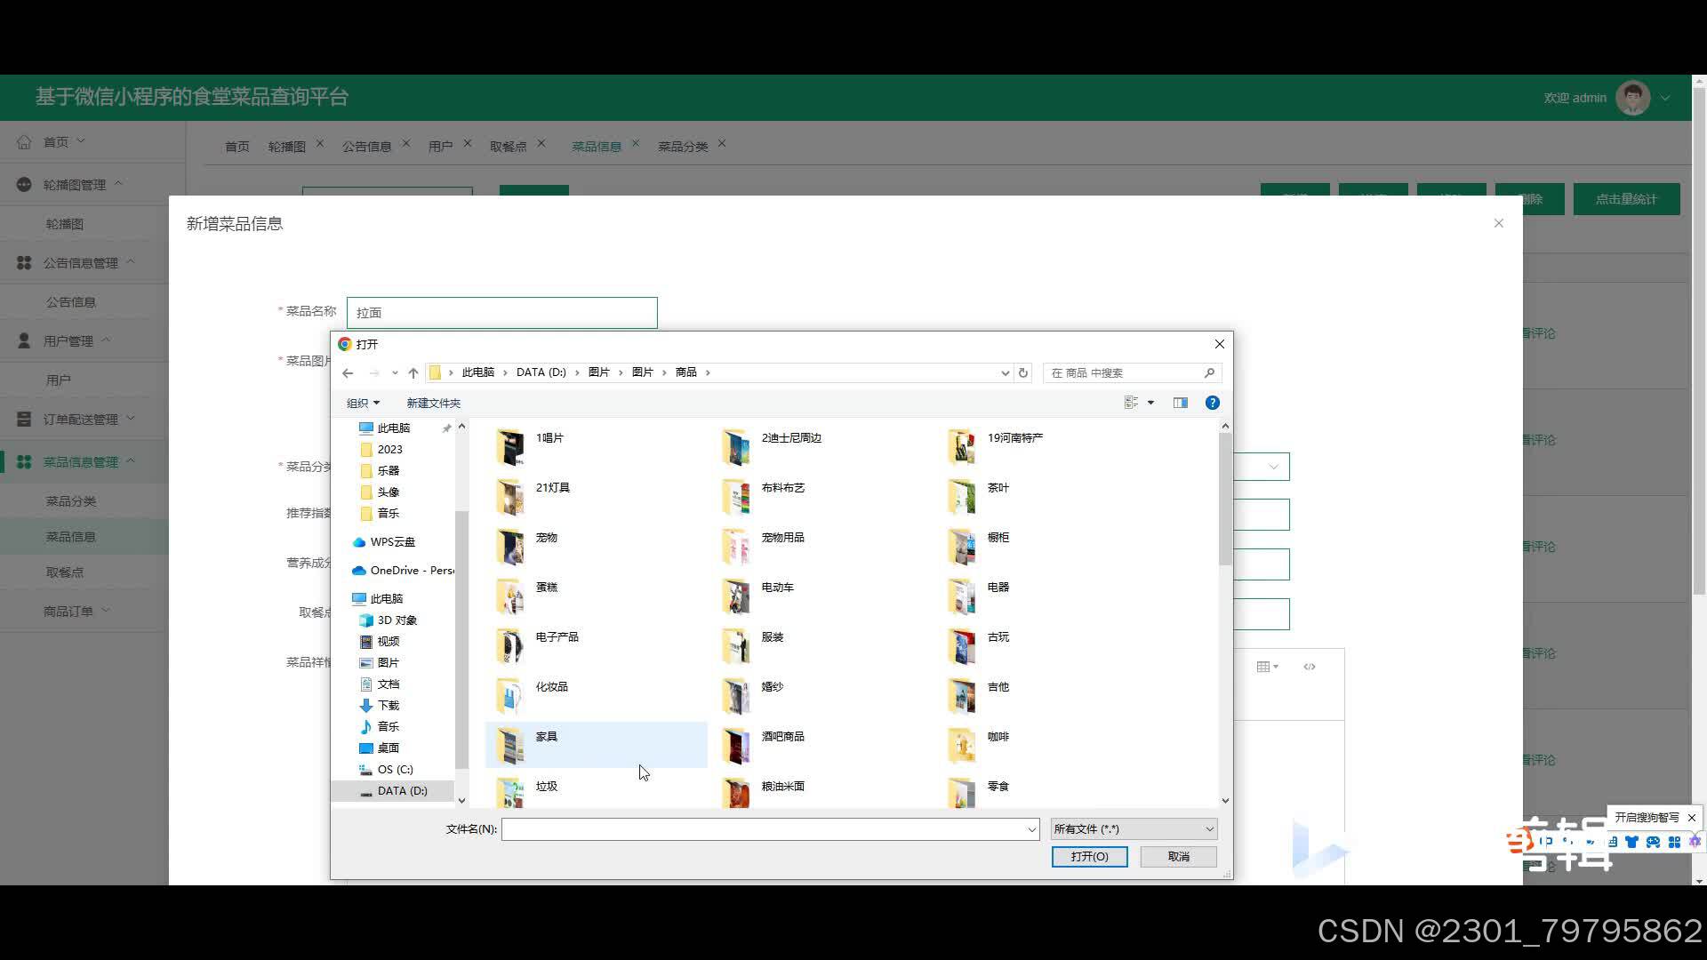Open the file dialog help icon

[x=1212, y=403]
